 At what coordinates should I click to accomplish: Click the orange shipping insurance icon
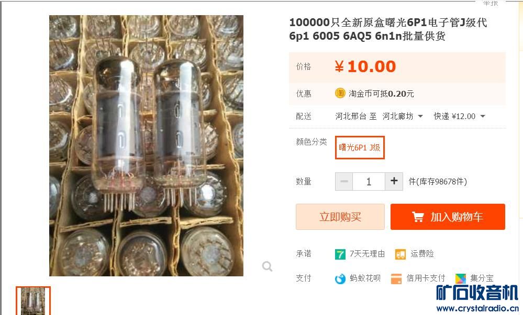tap(400, 254)
